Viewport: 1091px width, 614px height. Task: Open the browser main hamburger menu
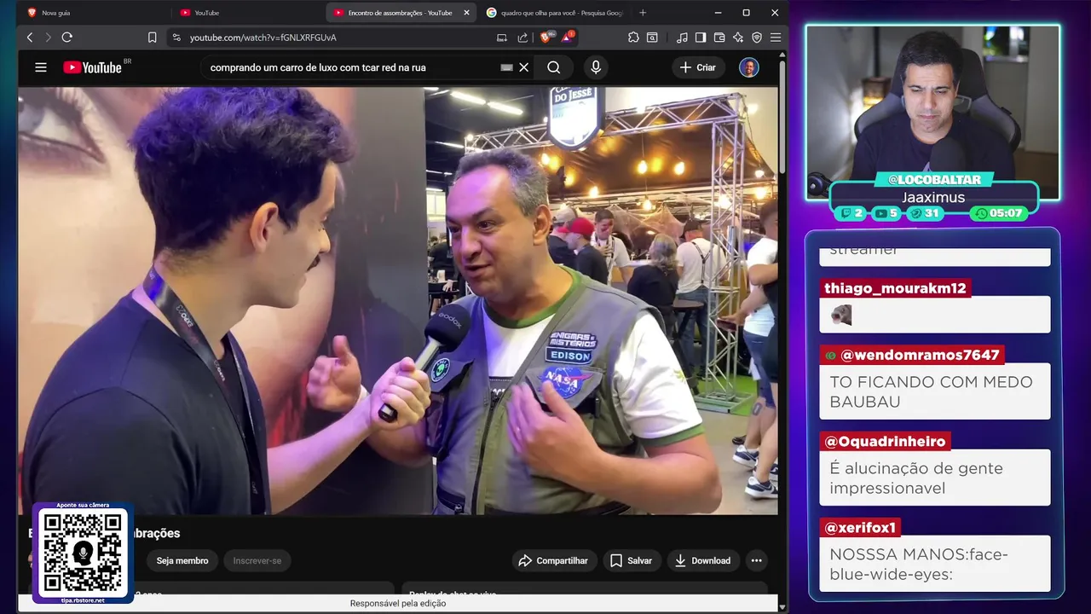776,38
